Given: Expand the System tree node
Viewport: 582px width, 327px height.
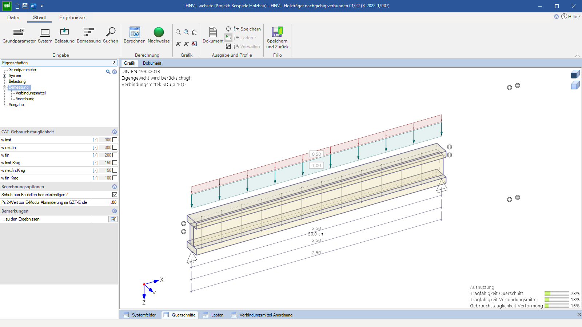Looking at the screenshot, I should click(x=5, y=76).
